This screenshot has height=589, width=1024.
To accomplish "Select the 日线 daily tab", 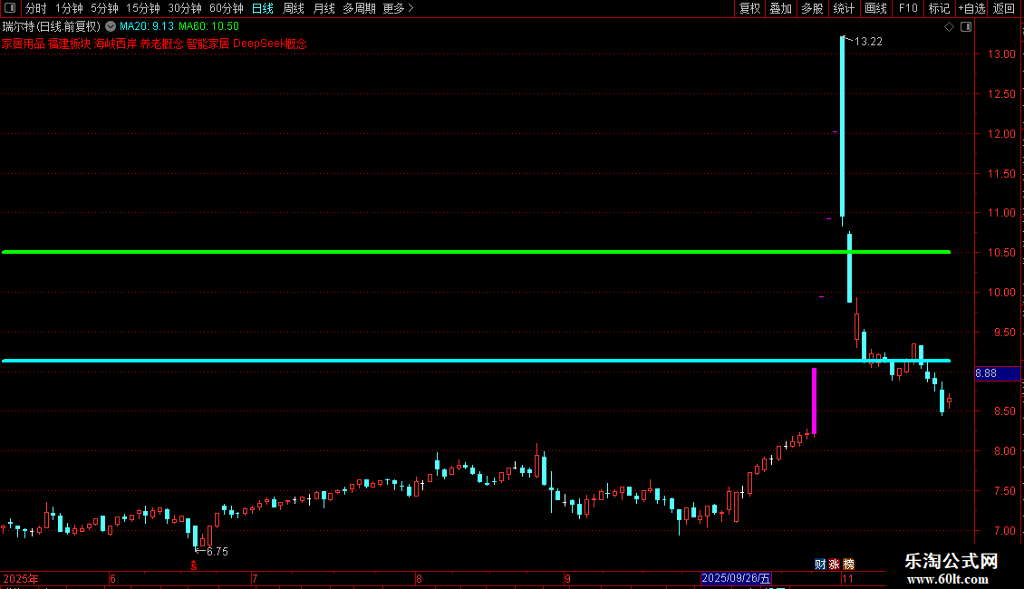I will tap(263, 8).
